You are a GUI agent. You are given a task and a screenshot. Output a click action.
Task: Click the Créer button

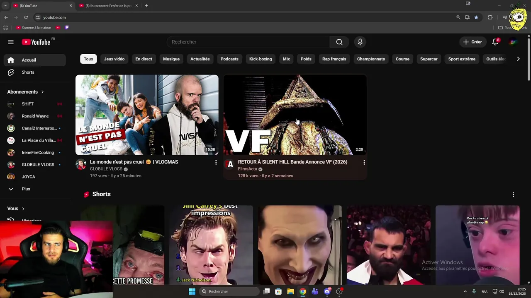click(x=473, y=42)
